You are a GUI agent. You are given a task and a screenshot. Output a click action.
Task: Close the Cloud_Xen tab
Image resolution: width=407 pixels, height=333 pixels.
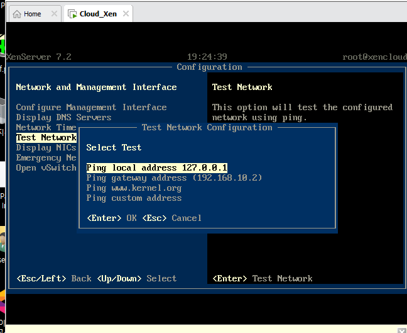(x=126, y=13)
